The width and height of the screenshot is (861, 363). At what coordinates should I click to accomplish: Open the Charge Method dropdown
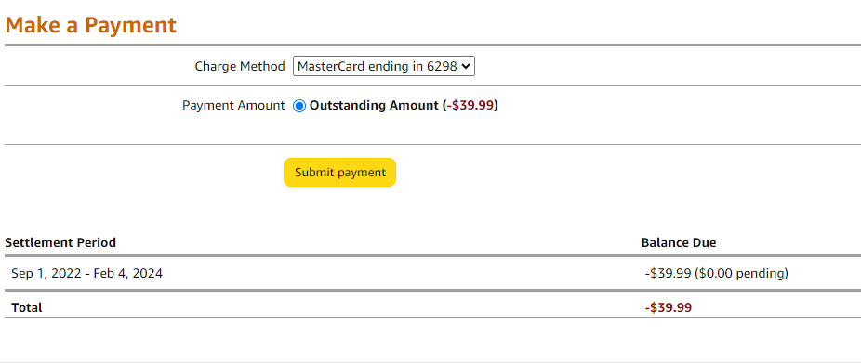pos(384,66)
